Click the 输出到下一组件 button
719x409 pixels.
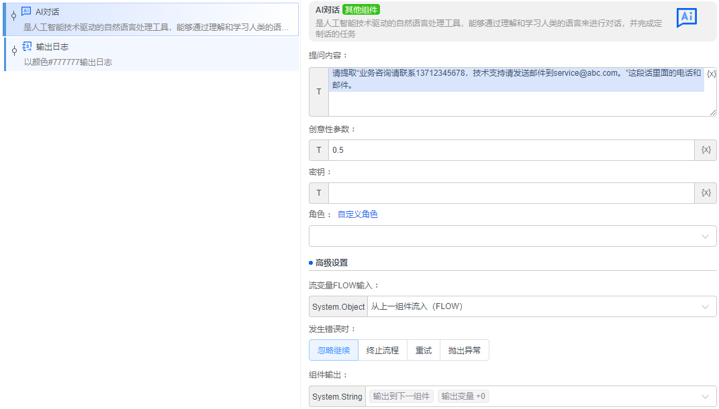pos(401,396)
